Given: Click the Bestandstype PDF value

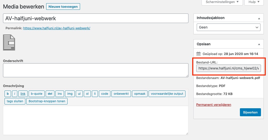Looking at the screenshot, I should [x=222, y=86].
